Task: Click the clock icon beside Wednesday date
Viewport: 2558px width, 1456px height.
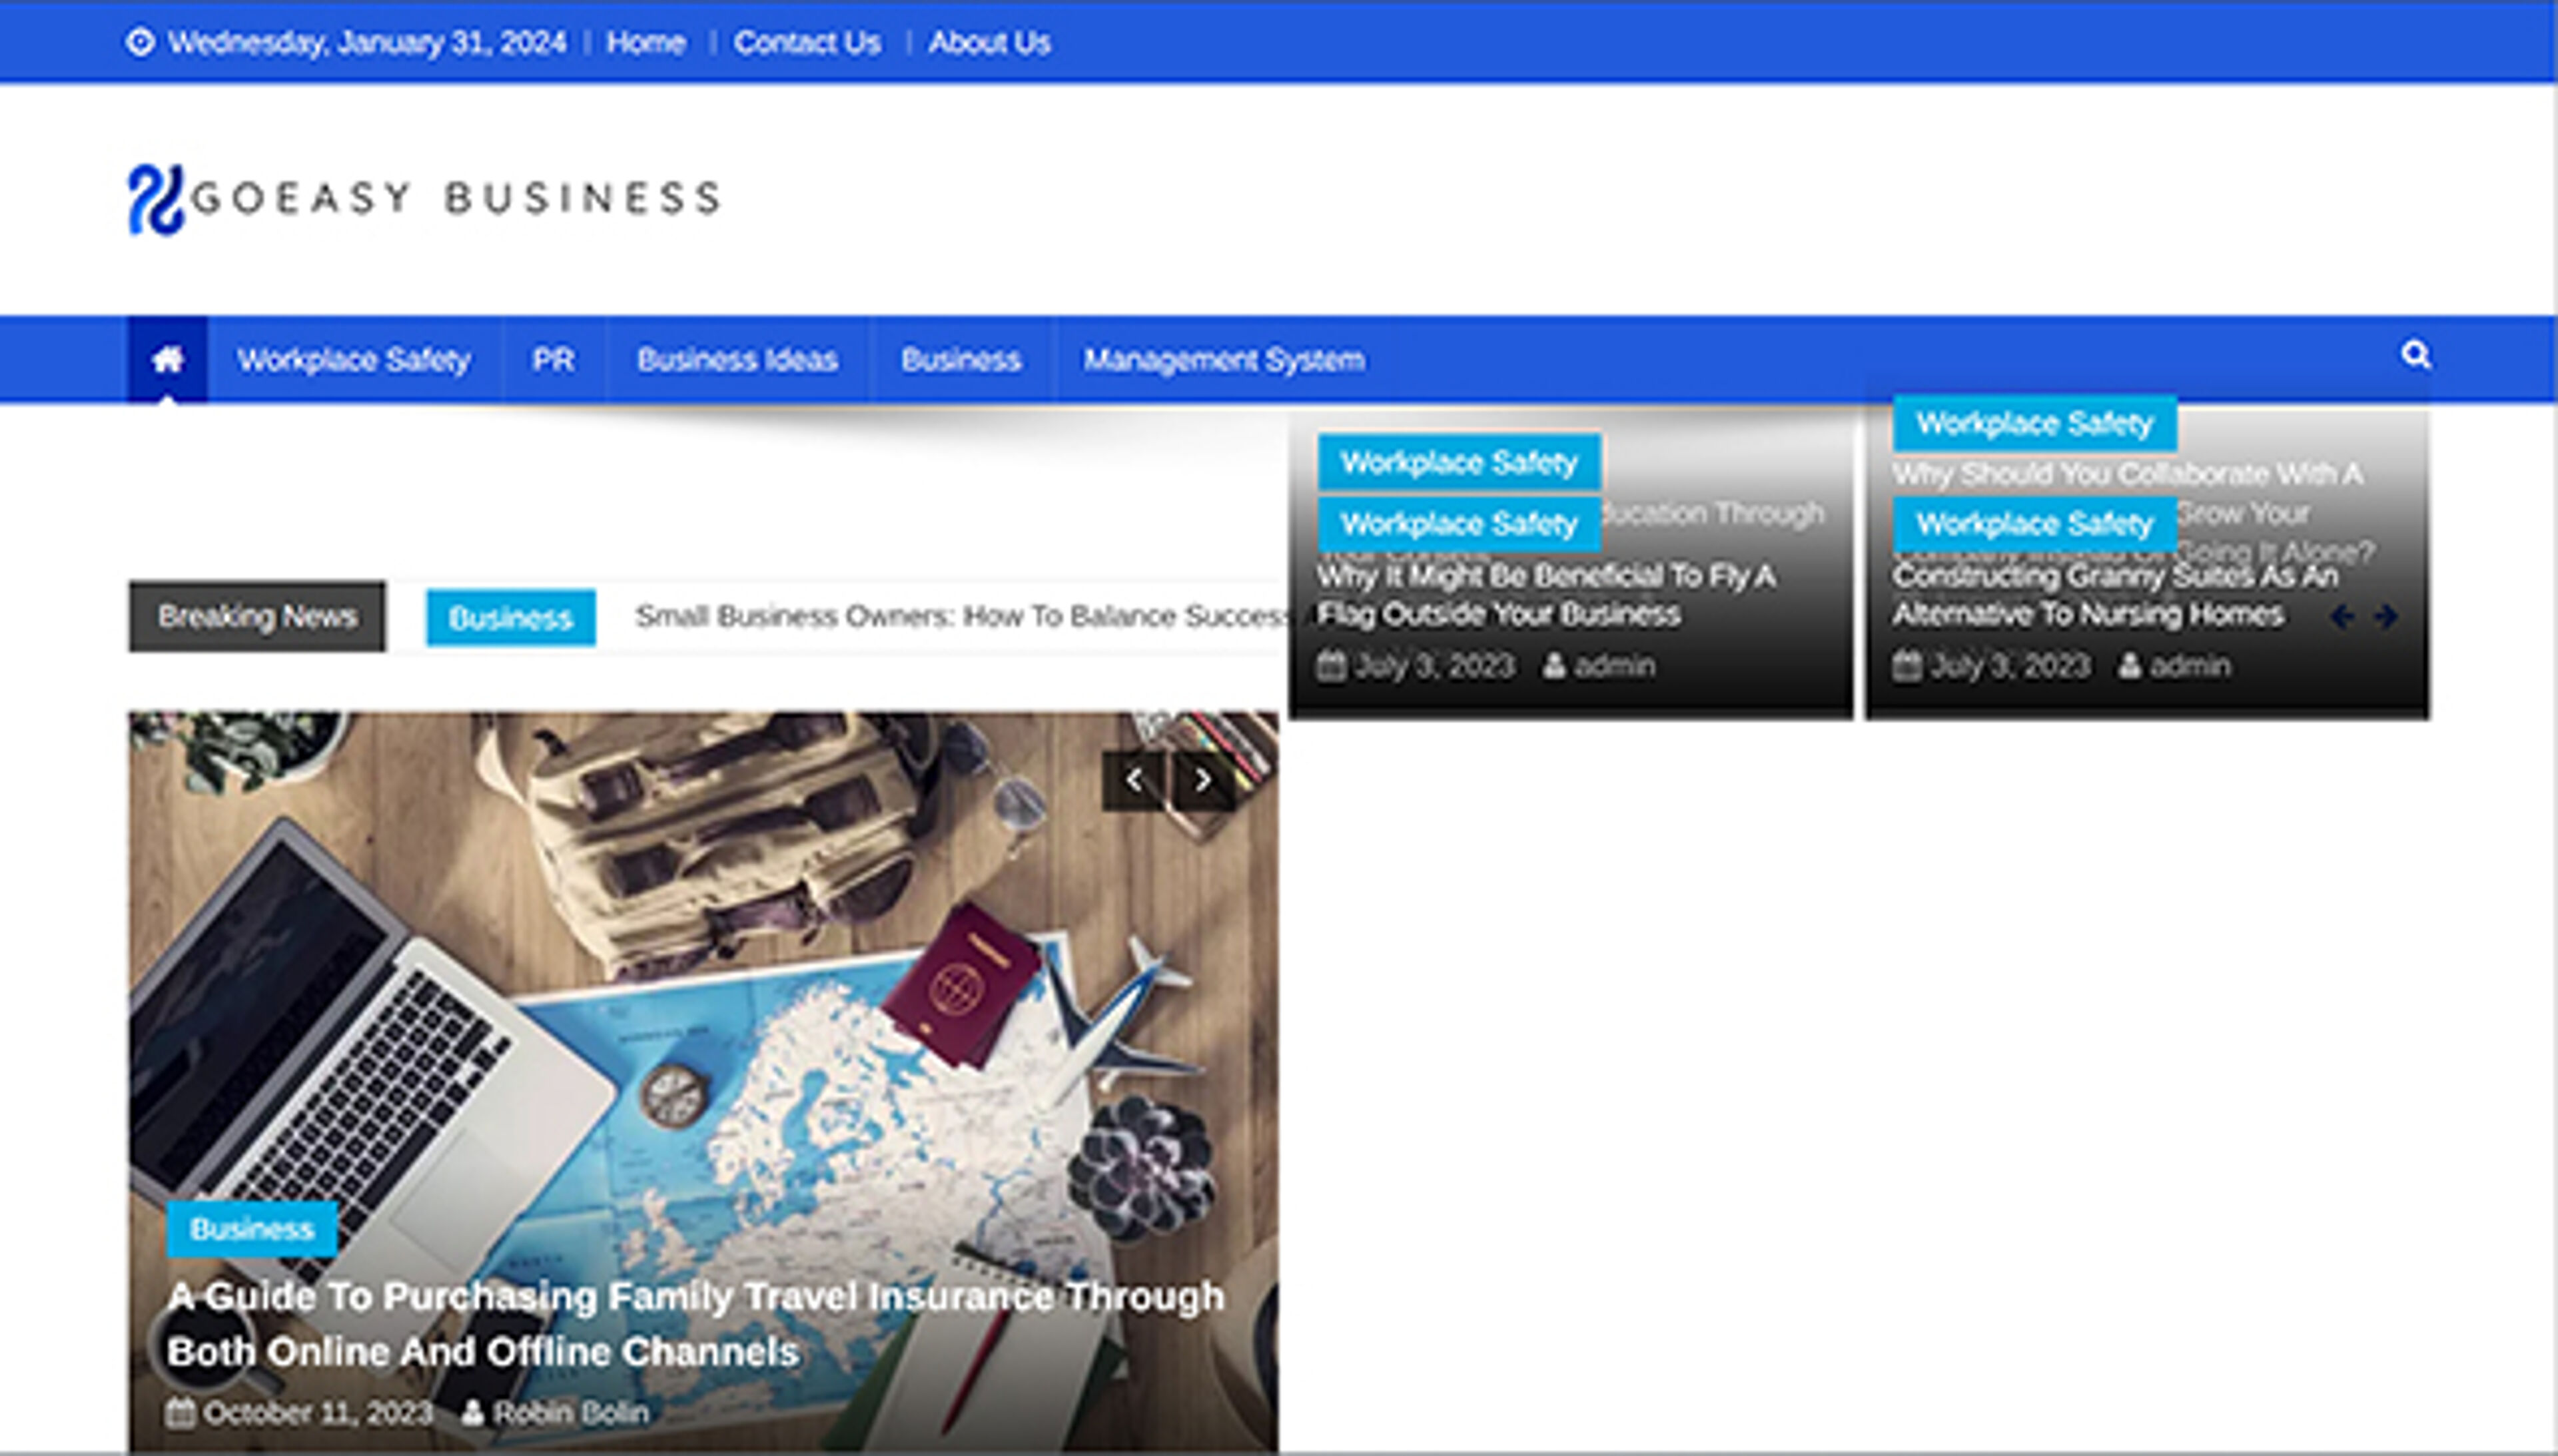Action: [x=141, y=41]
